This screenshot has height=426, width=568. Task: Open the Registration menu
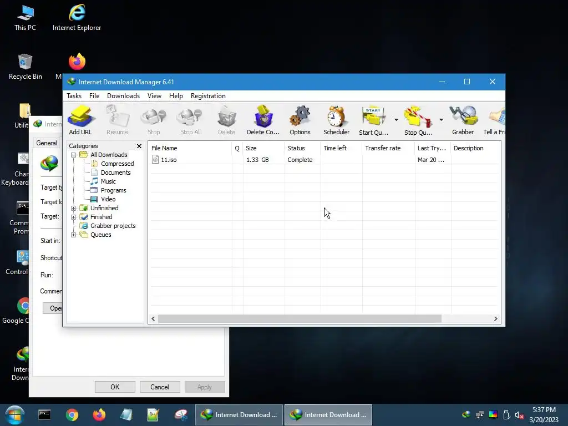209,96
